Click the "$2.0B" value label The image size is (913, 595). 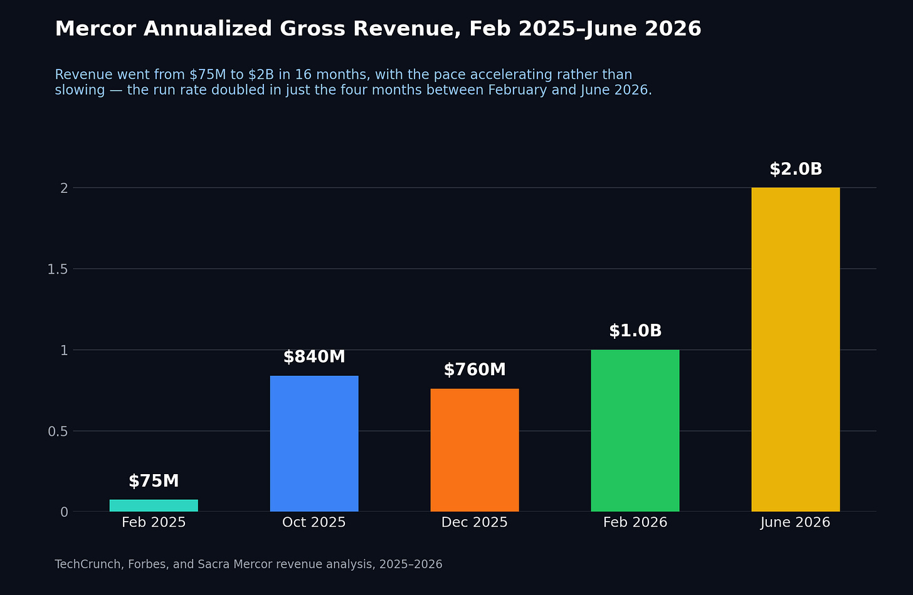coord(796,170)
